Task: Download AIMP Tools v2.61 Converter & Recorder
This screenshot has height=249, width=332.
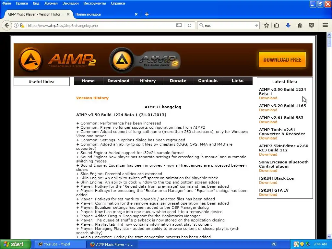Action: (268, 138)
